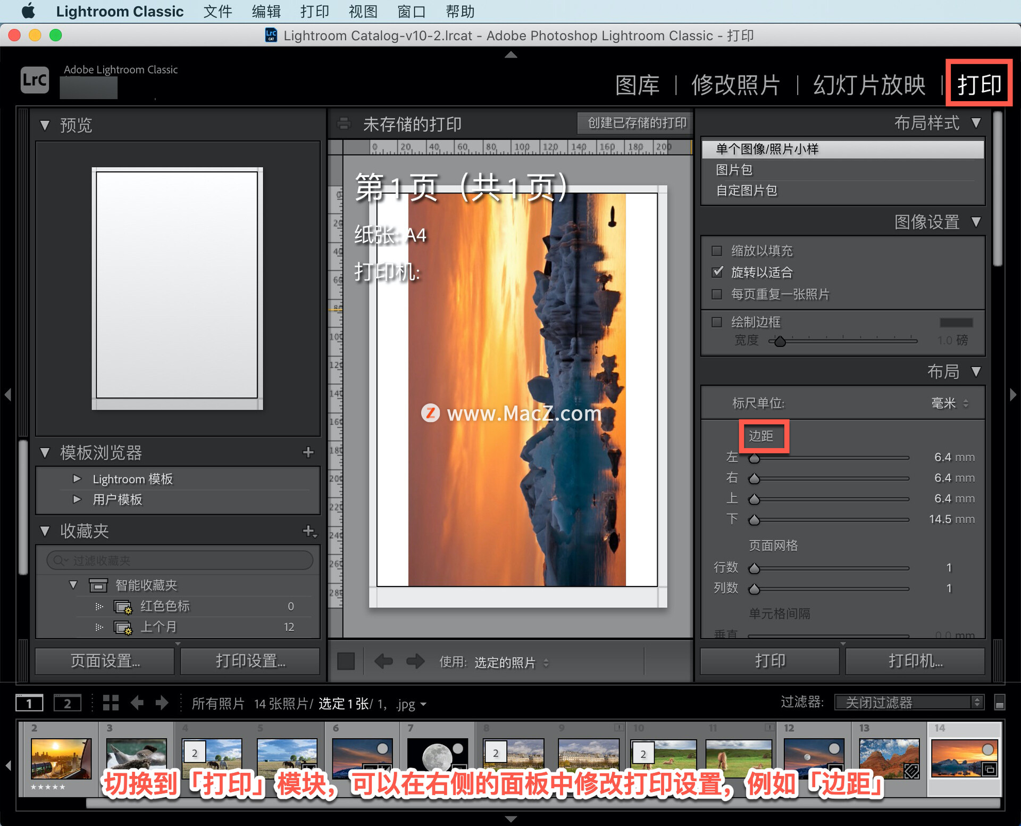Open 打印设置 dialog
Viewport: 1021px width, 826px height.
click(x=250, y=661)
